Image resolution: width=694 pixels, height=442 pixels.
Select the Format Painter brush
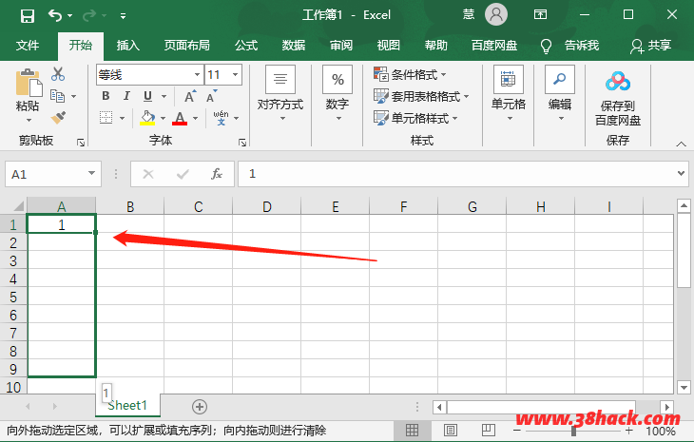(58, 117)
